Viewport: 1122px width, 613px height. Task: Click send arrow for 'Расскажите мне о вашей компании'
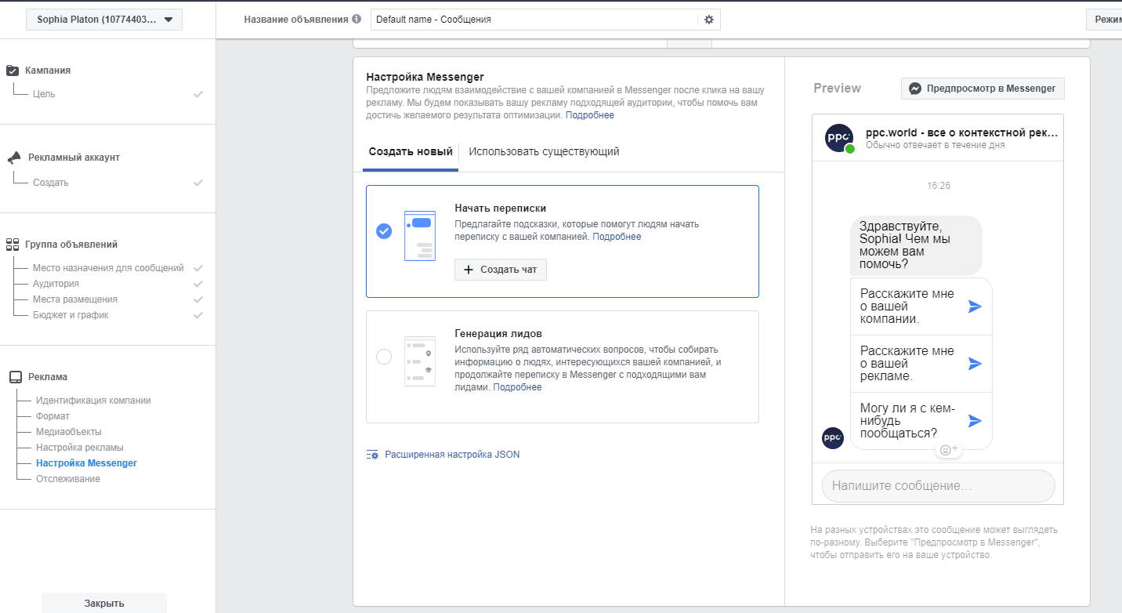[975, 306]
